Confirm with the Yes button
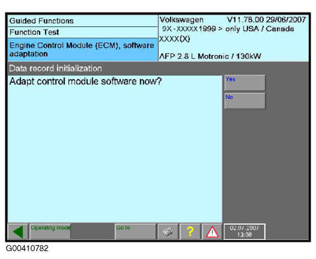 (245, 83)
